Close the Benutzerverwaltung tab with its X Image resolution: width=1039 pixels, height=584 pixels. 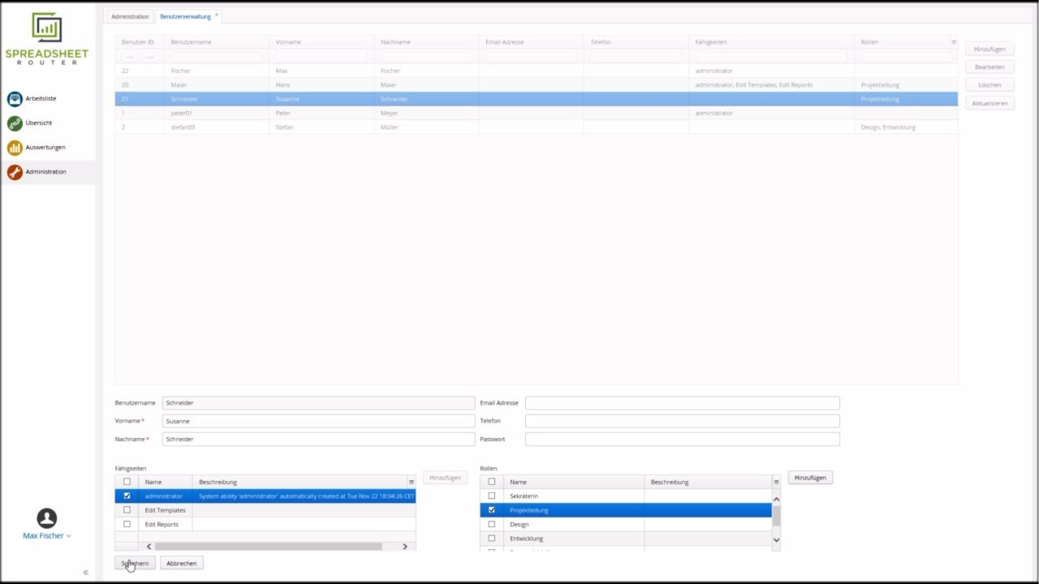point(217,15)
